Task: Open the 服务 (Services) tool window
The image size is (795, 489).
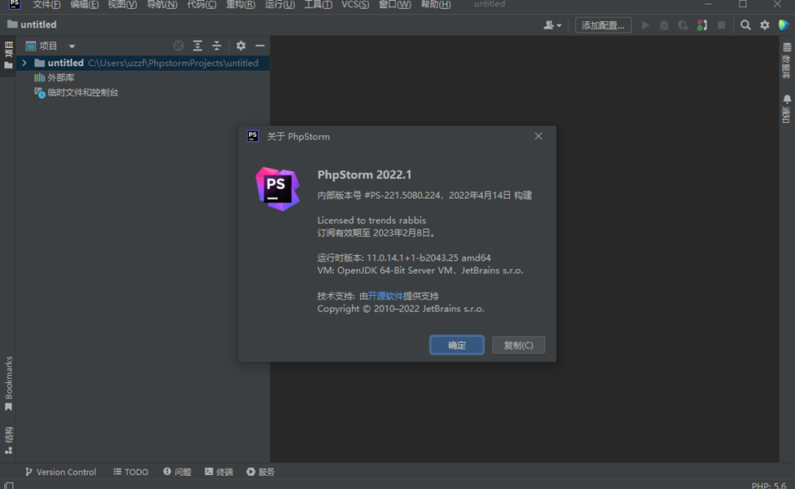Action: tap(261, 472)
